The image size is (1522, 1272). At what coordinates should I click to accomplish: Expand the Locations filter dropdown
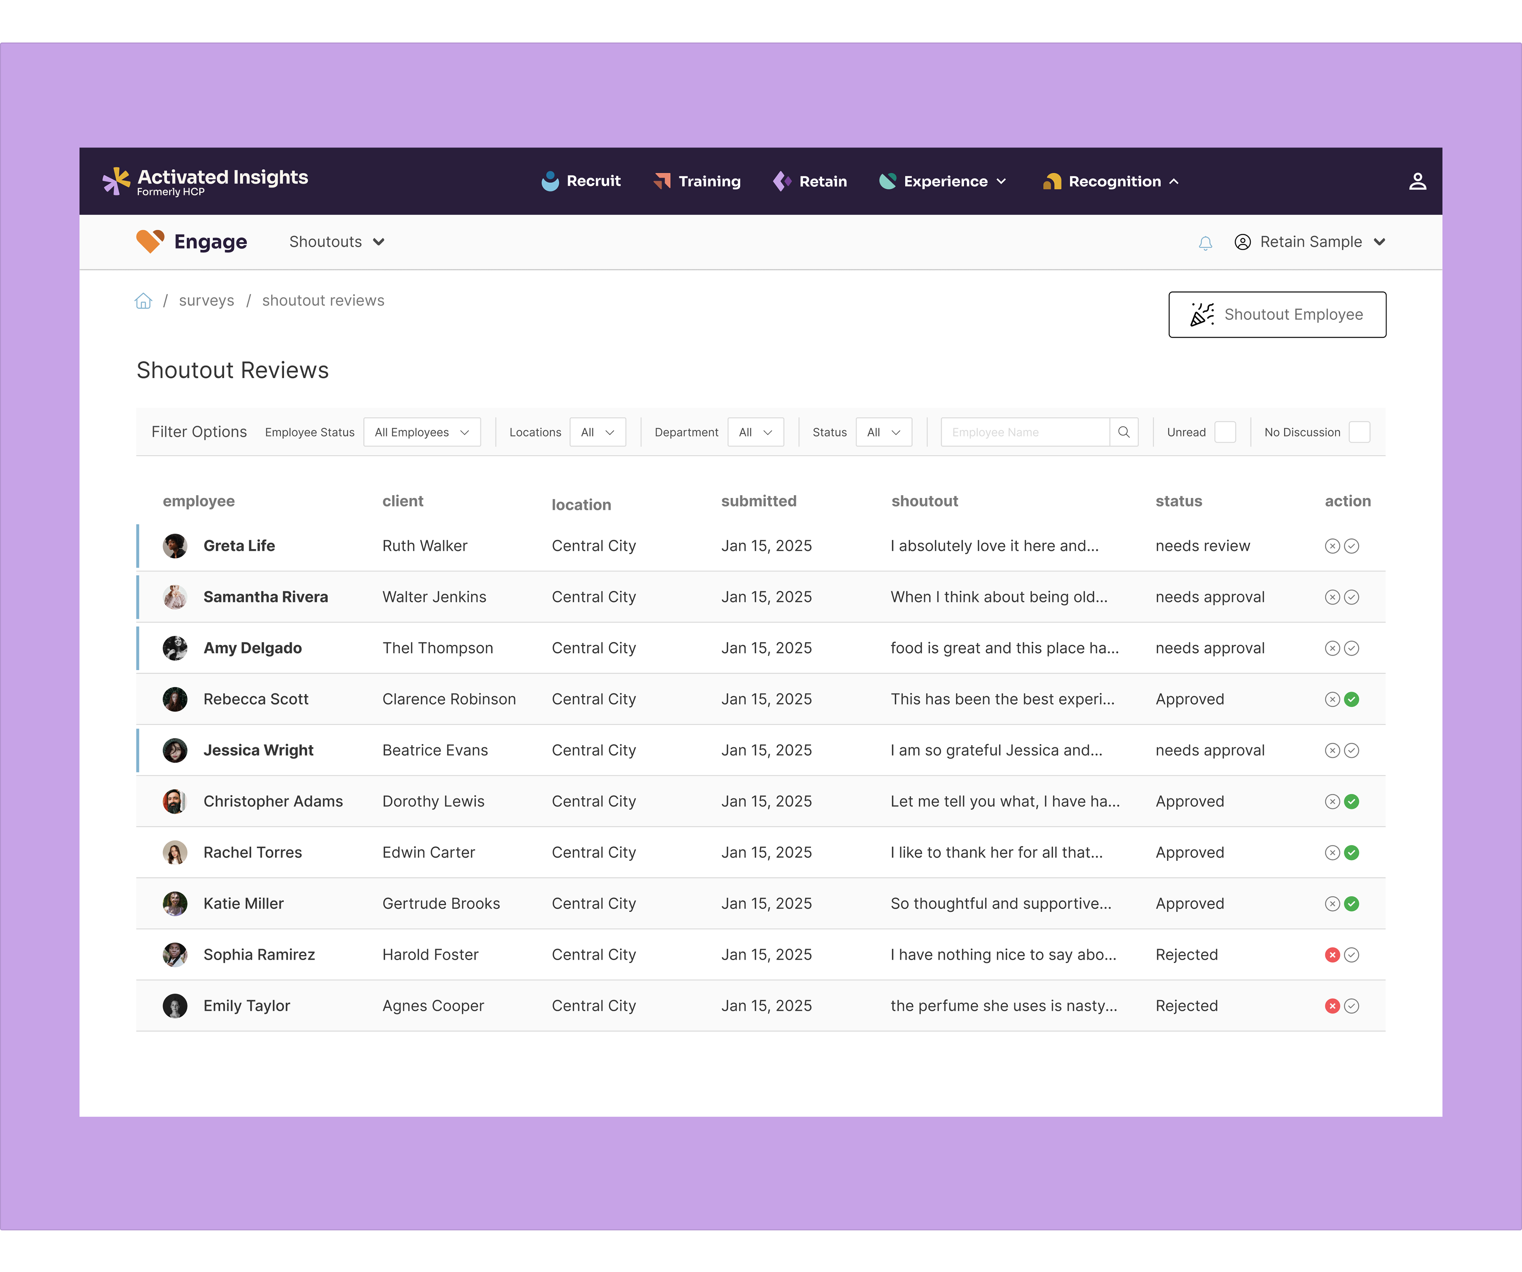[597, 432]
